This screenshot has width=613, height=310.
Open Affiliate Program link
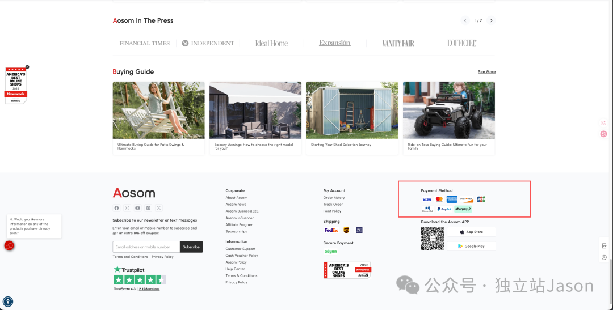pos(240,224)
